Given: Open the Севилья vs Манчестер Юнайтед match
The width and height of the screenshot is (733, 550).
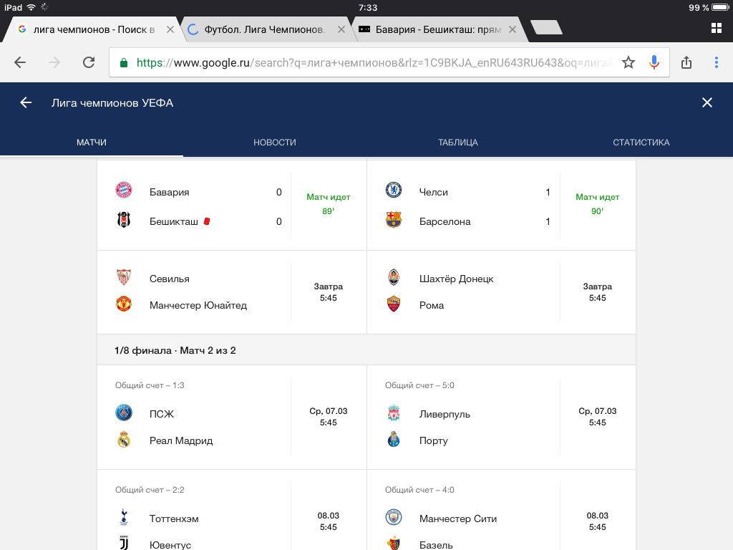Looking at the screenshot, I should click(231, 292).
